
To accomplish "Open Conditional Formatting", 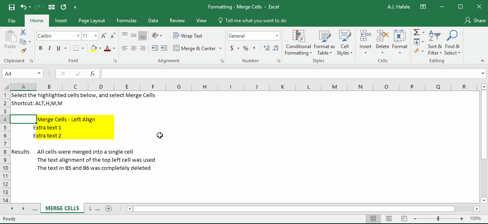I will click(x=298, y=42).
